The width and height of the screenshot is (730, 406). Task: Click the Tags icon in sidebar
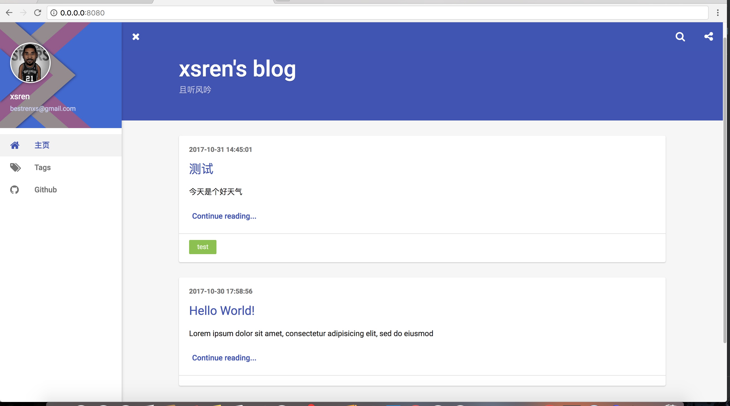click(x=15, y=168)
